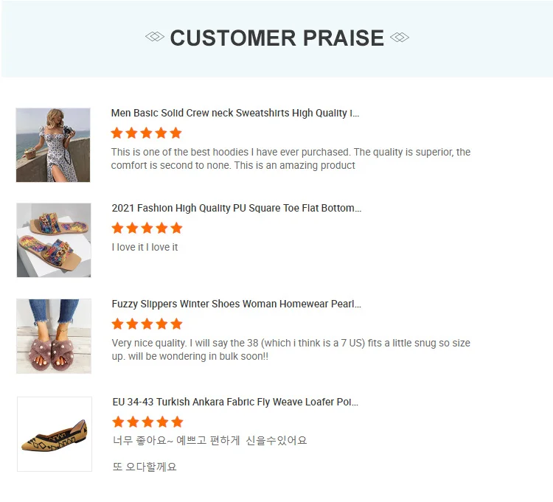This screenshot has height=502, width=553.
Task: Click the Korean line '또 오다할께요'
Action: 145,467
